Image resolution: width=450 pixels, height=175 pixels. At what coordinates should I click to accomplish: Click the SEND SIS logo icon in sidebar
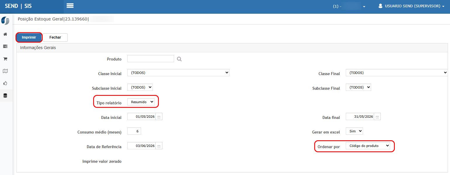point(5,21)
